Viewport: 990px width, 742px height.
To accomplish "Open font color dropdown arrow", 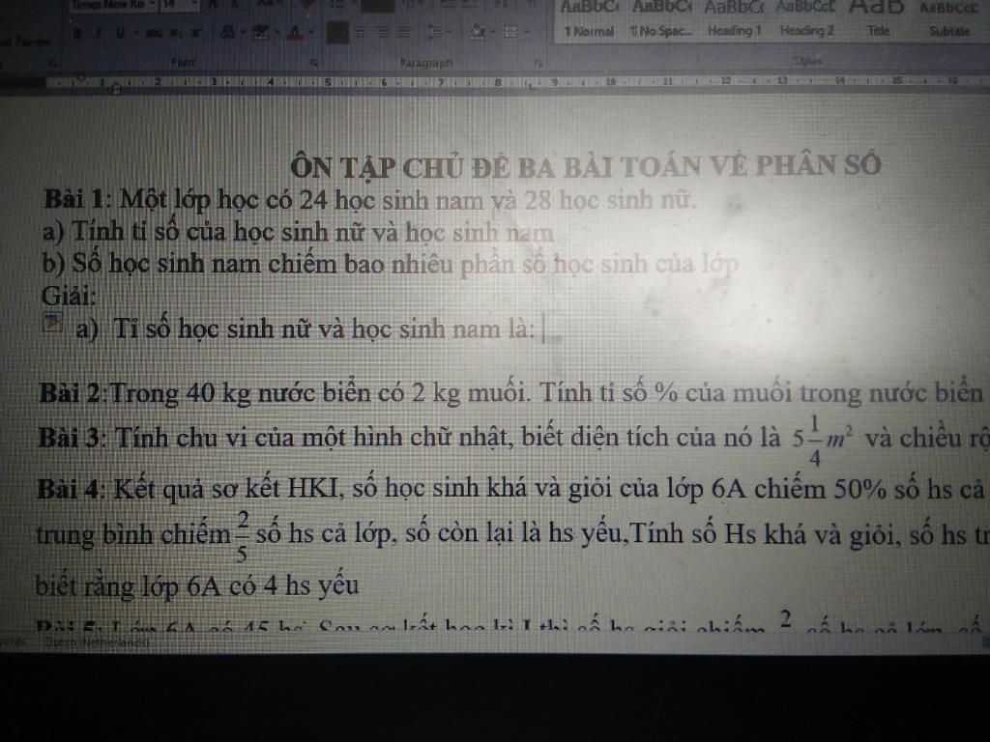I will [x=311, y=33].
